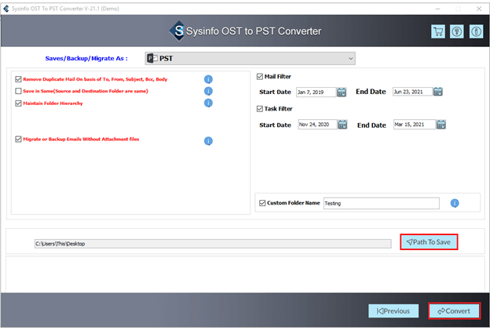Show info for Custom Folder Name
The width and height of the screenshot is (490, 330).
[455, 203]
